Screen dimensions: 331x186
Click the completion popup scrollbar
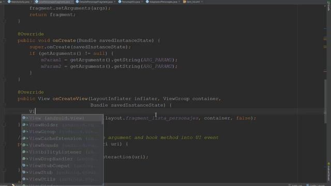[x=102, y=119]
